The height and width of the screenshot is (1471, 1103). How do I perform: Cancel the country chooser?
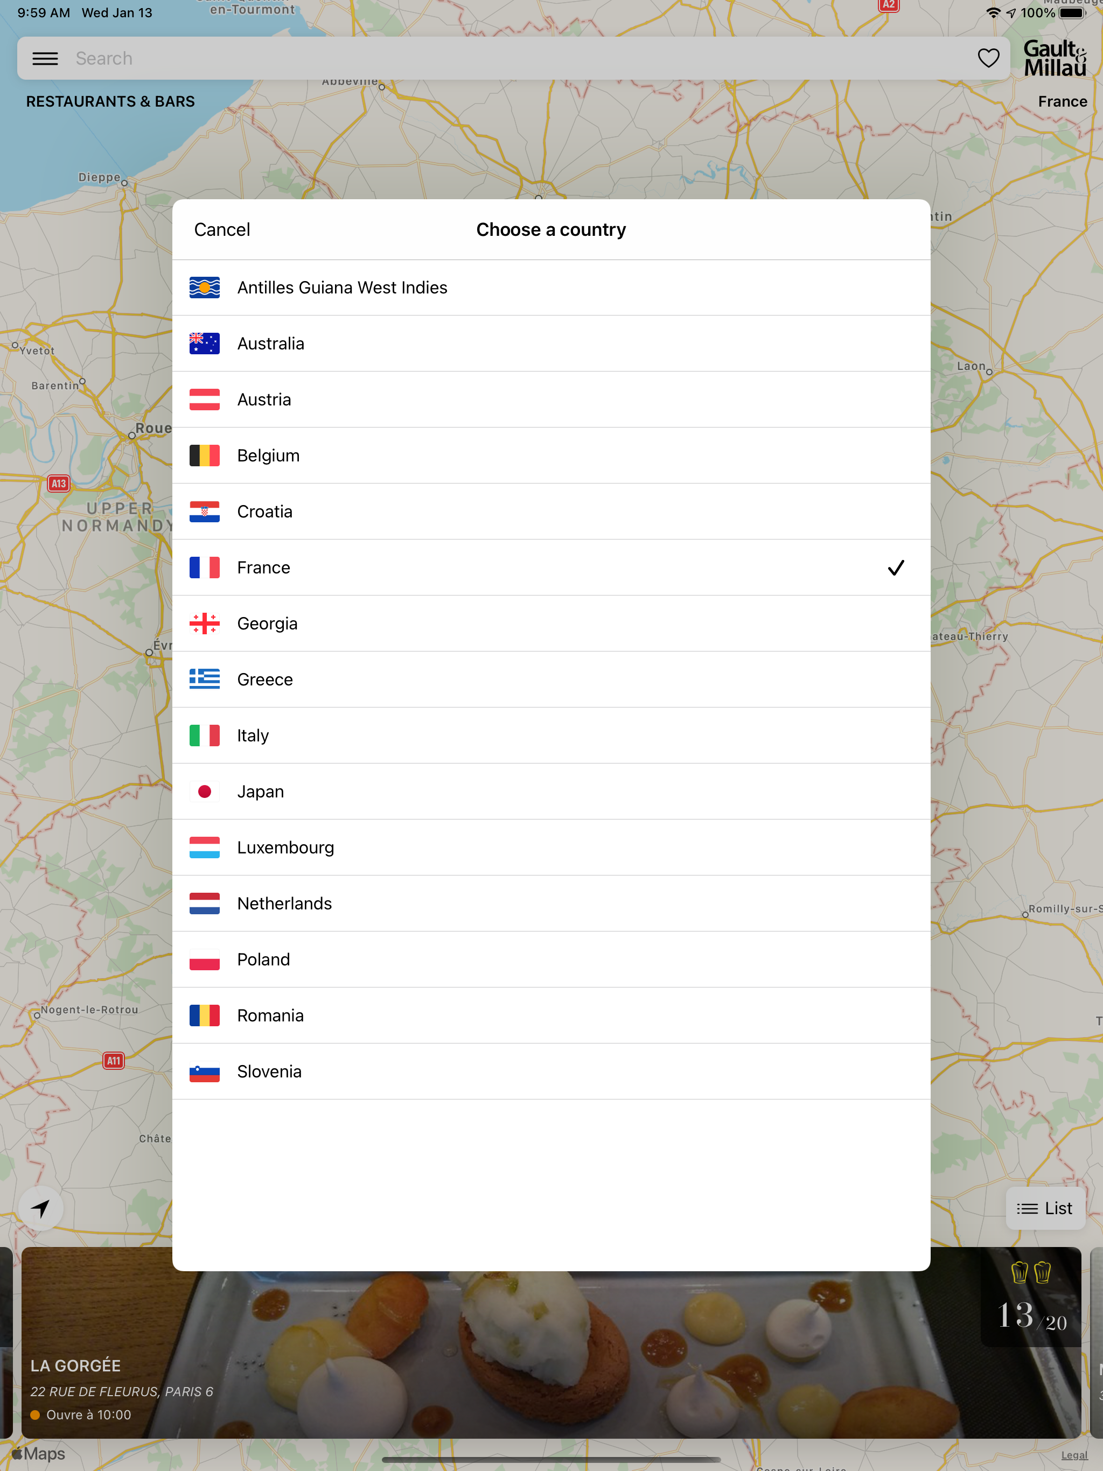pos(221,229)
